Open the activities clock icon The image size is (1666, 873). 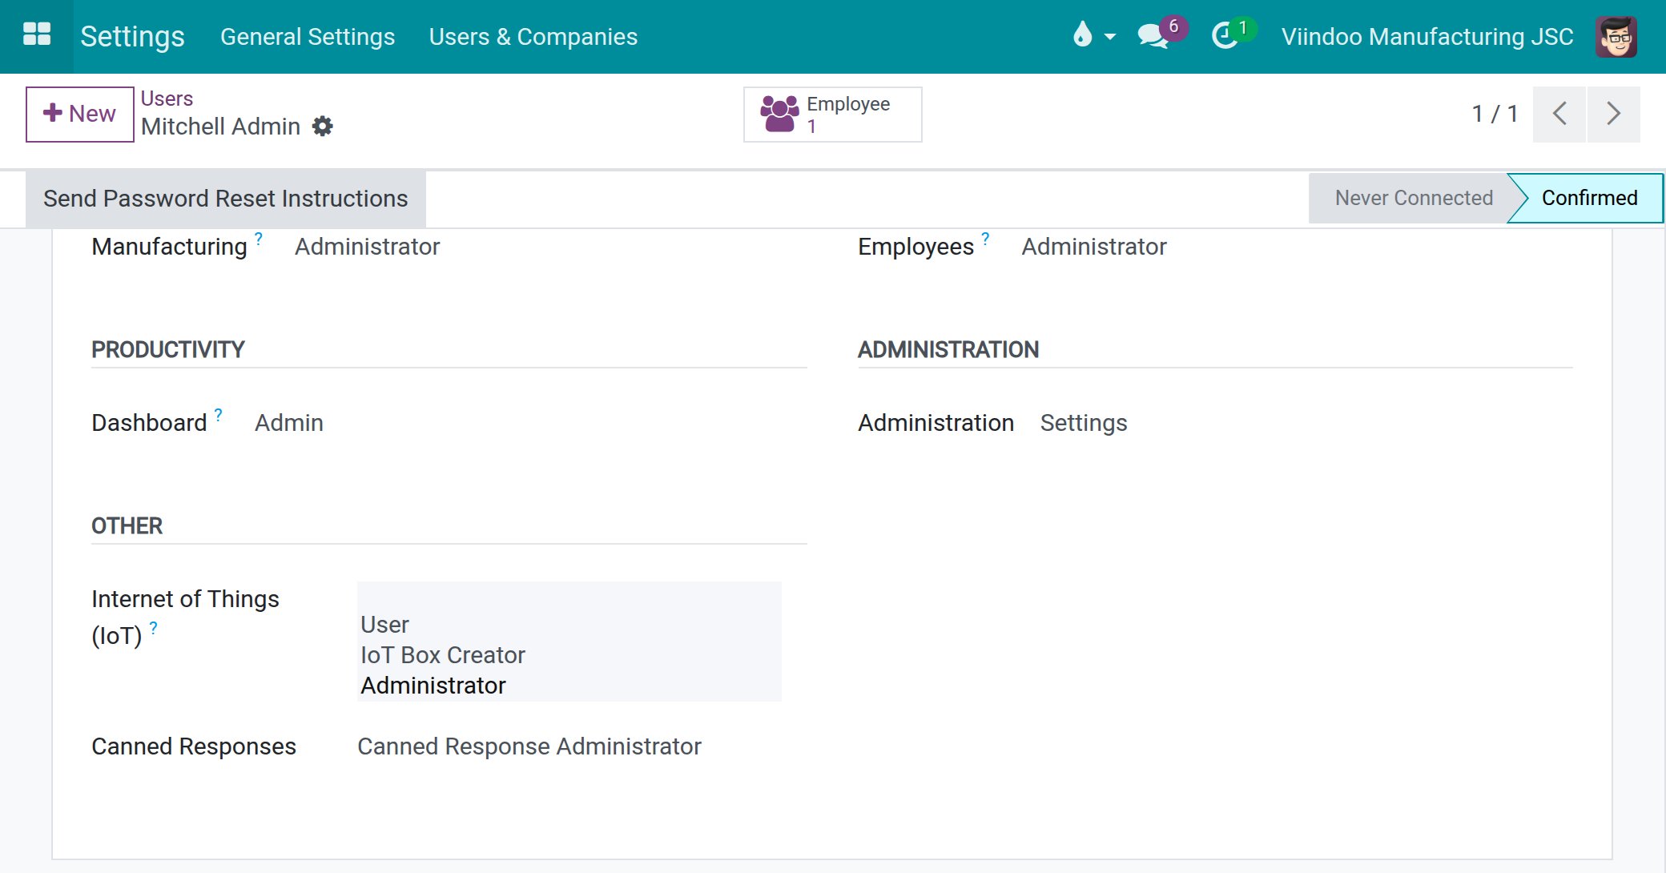click(1224, 36)
